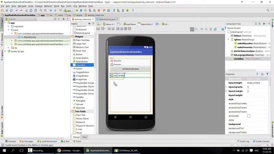Open the Terminal tool window tab
The height and width of the screenshot is (154, 274).
pyautogui.click(x=10, y=141)
